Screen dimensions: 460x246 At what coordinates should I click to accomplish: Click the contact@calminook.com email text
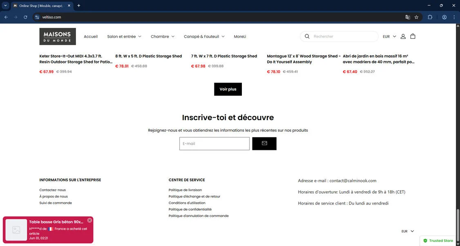353,181
